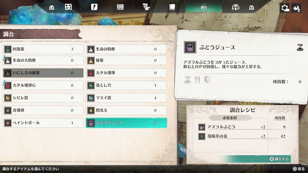
Task: Open the settings gear icon
Action: click(x=285, y=8)
